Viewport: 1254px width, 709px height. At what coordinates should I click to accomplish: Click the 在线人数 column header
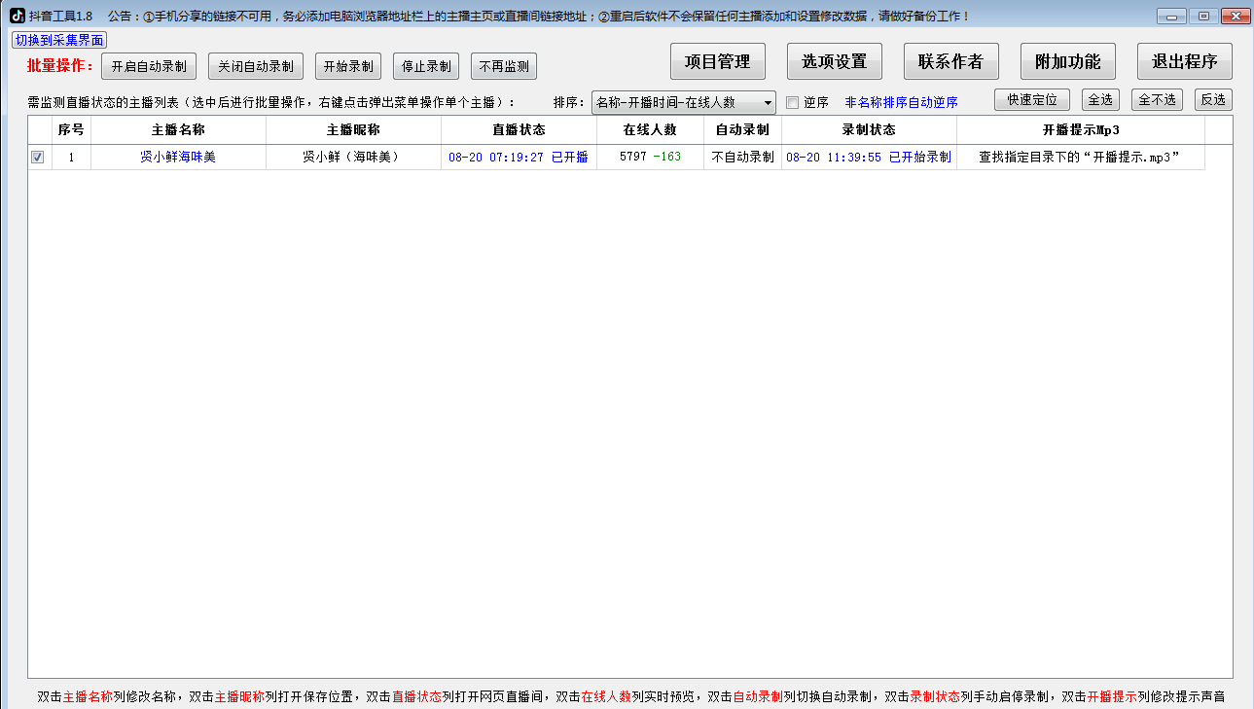click(650, 129)
